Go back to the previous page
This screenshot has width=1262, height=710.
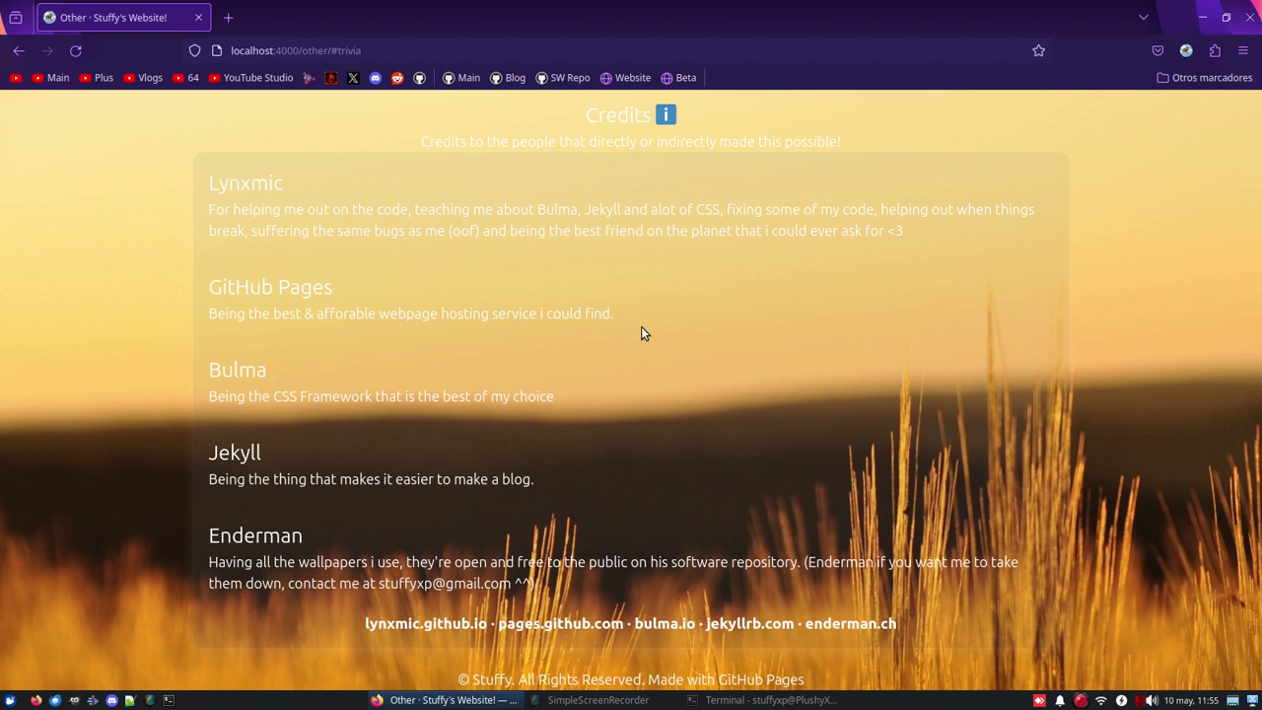(19, 50)
